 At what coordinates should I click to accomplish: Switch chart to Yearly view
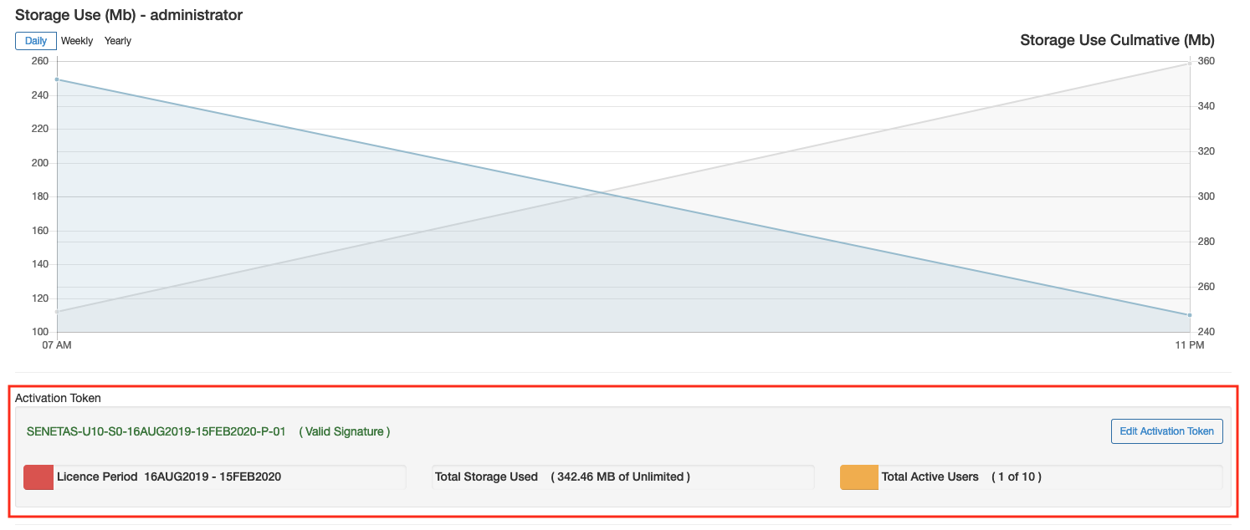118,41
